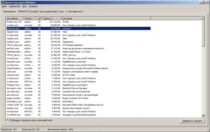Click the 'Bluetooth Device Manager' description

pos(75,88)
